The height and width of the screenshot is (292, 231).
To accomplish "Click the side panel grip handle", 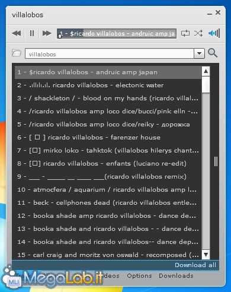I will coord(216,161).
